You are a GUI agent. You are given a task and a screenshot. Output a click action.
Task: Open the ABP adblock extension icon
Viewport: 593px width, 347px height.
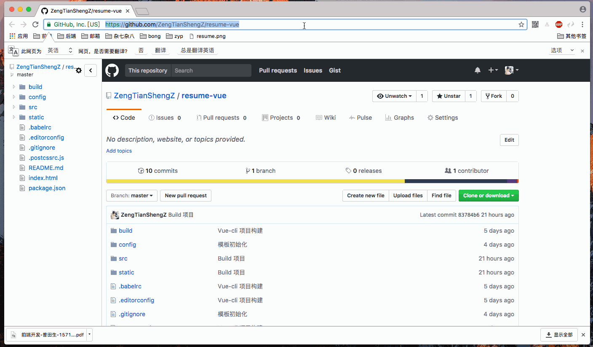(x=559, y=24)
